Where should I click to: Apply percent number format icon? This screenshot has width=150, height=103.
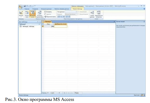[x=61, y=17]
